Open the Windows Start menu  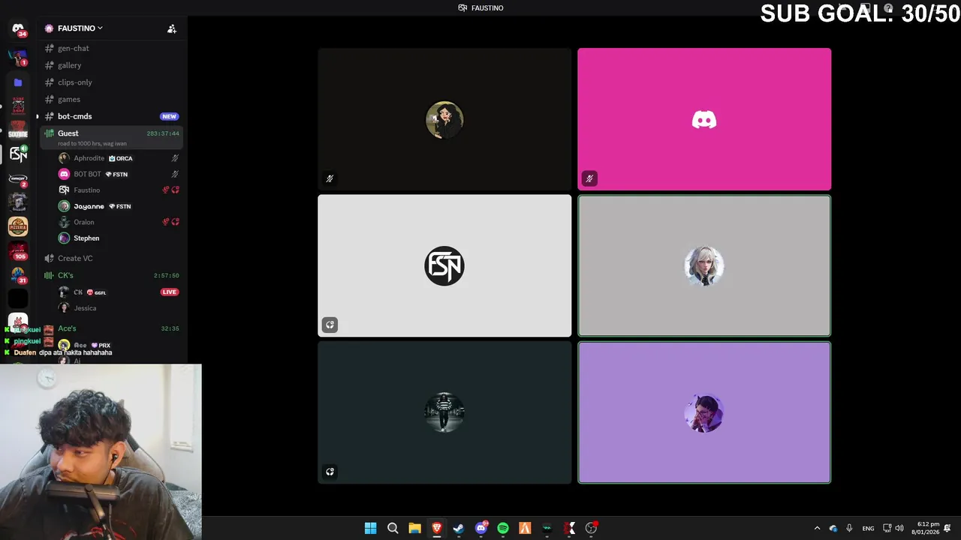[x=370, y=528]
